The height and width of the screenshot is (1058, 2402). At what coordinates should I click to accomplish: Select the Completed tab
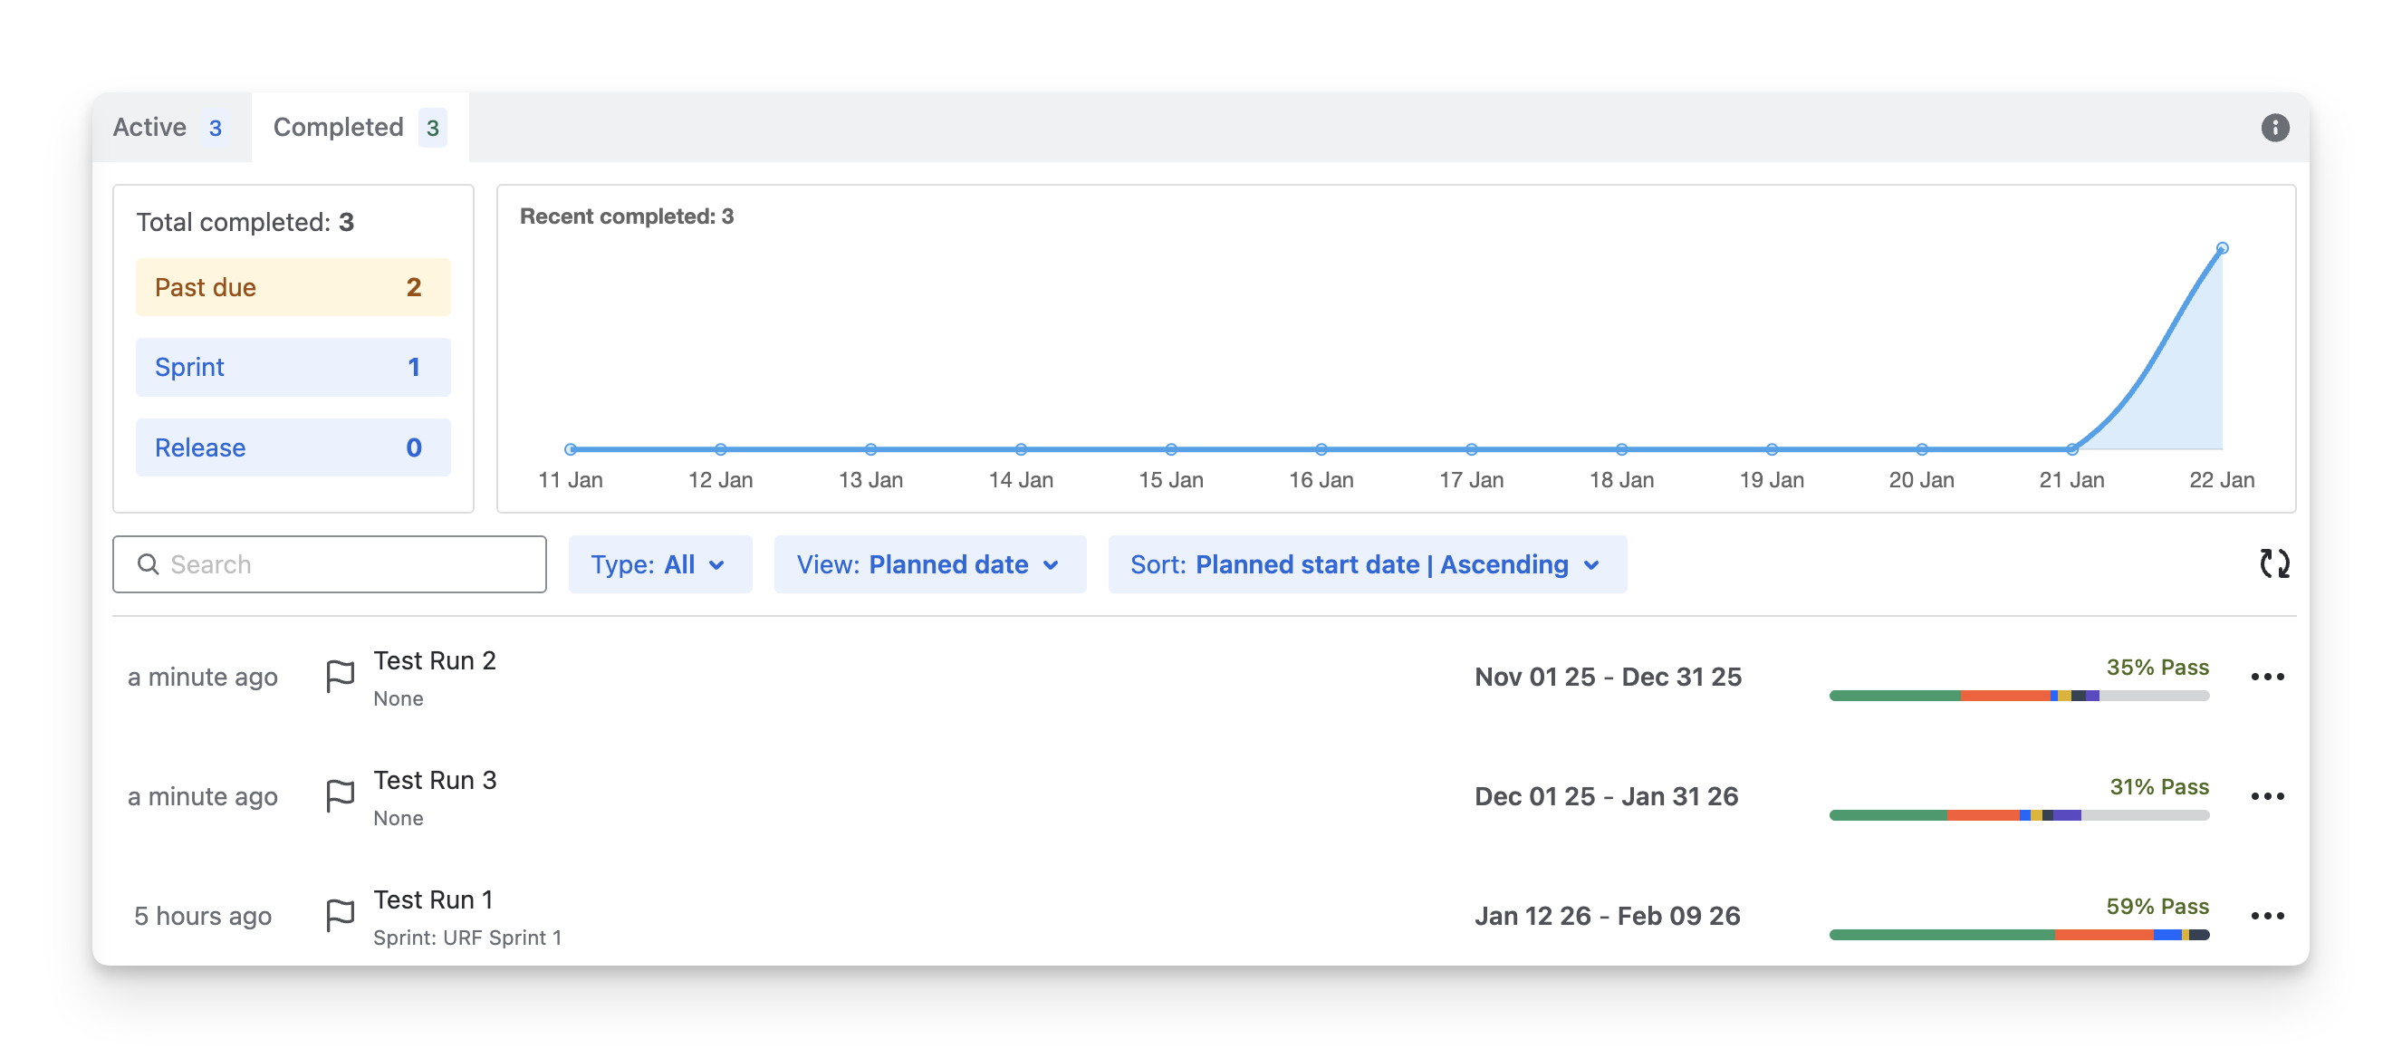tap(359, 128)
